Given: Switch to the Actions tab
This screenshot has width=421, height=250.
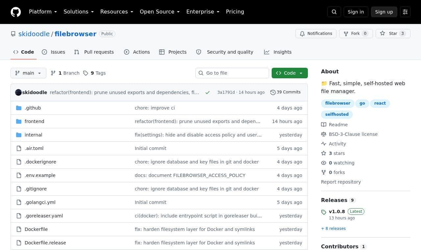Looking at the screenshot, I should (x=137, y=52).
